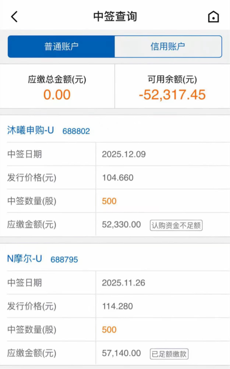The width and height of the screenshot is (230, 369).
Task: Go to home via house icon
Action: pos(213,16)
